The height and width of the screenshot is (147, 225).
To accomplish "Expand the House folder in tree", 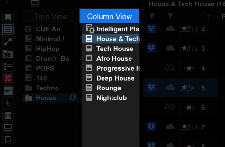I will pos(29,98).
